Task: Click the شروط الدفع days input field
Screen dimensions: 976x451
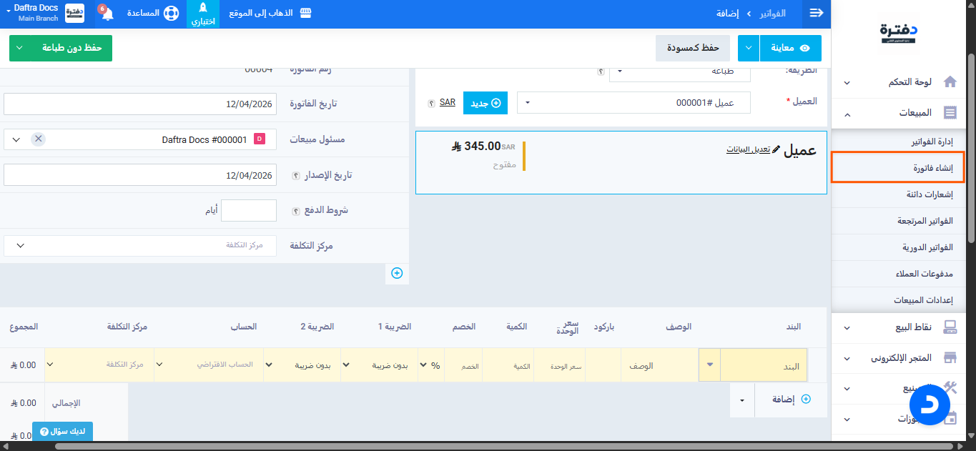Action: click(x=248, y=211)
